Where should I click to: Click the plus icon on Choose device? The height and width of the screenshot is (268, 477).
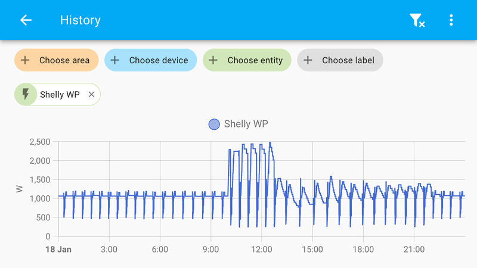(115, 60)
